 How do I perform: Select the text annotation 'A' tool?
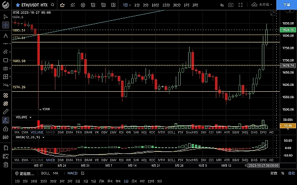pos(5,36)
